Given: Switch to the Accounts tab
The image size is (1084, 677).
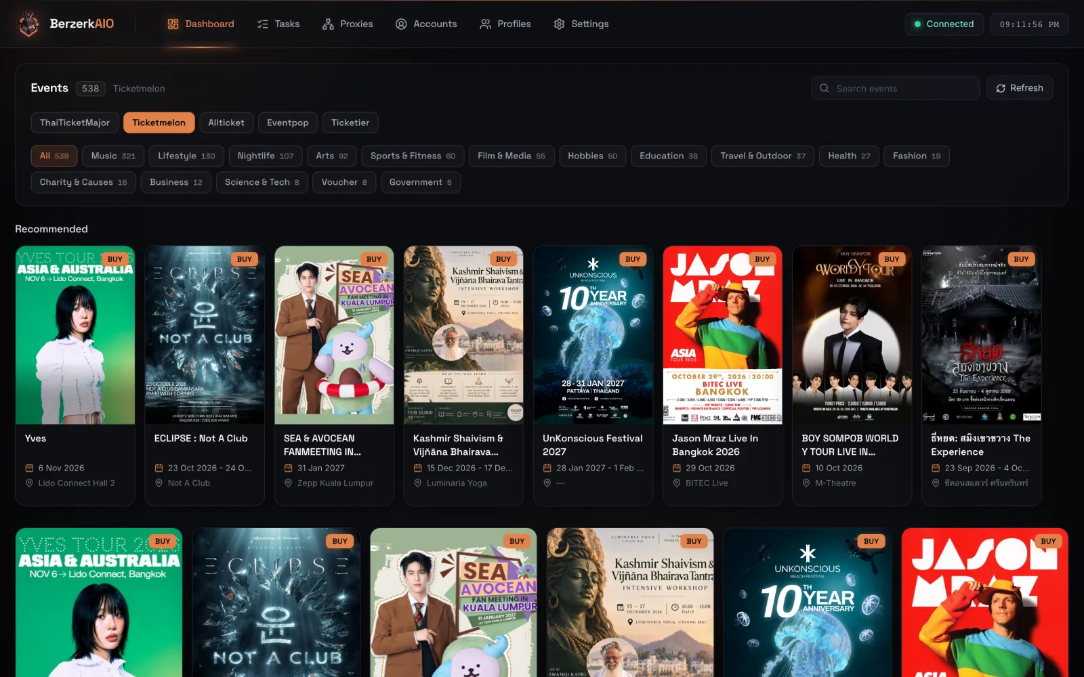Looking at the screenshot, I should 426,24.
